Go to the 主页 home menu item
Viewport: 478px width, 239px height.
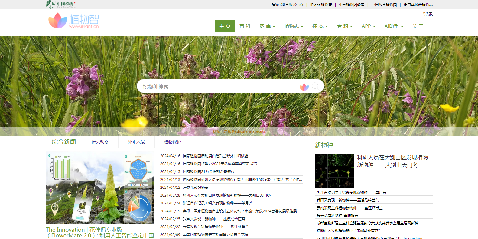tap(225, 26)
